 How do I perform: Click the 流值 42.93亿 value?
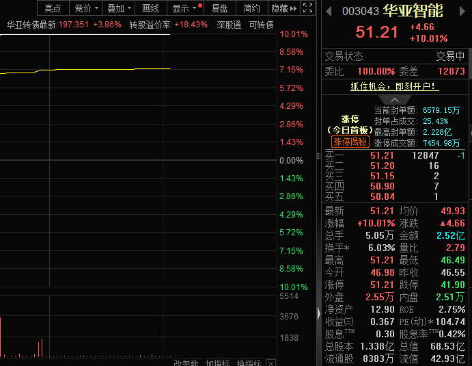click(x=447, y=358)
